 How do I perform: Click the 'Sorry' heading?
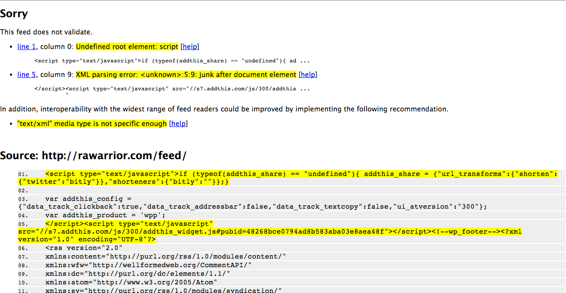click(x=14, y=13)
